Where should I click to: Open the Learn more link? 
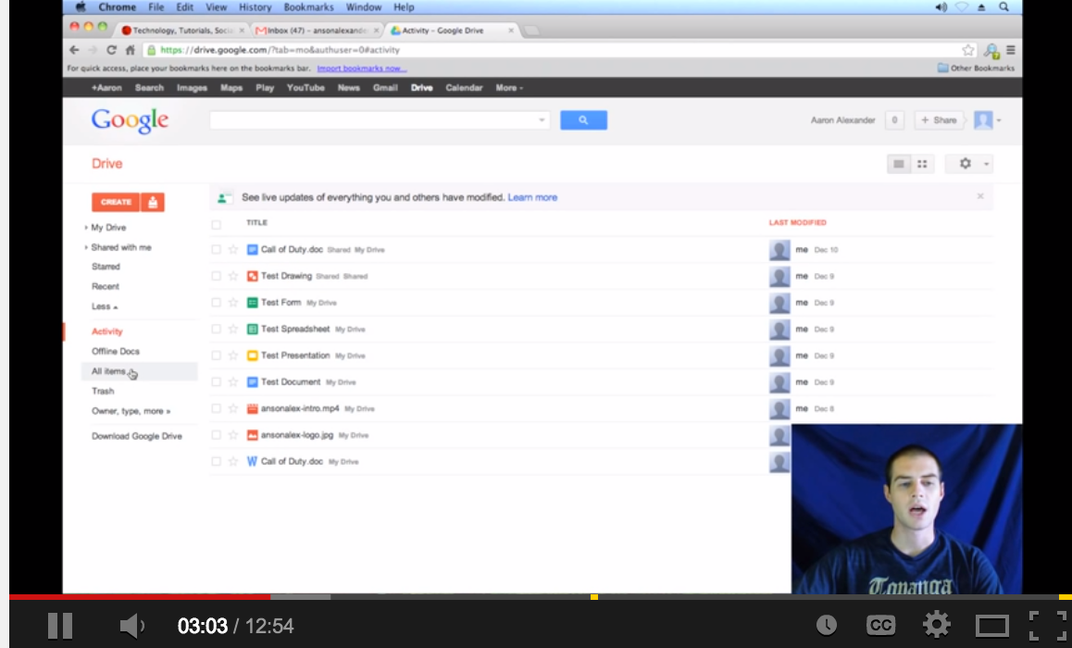point(532,197)
